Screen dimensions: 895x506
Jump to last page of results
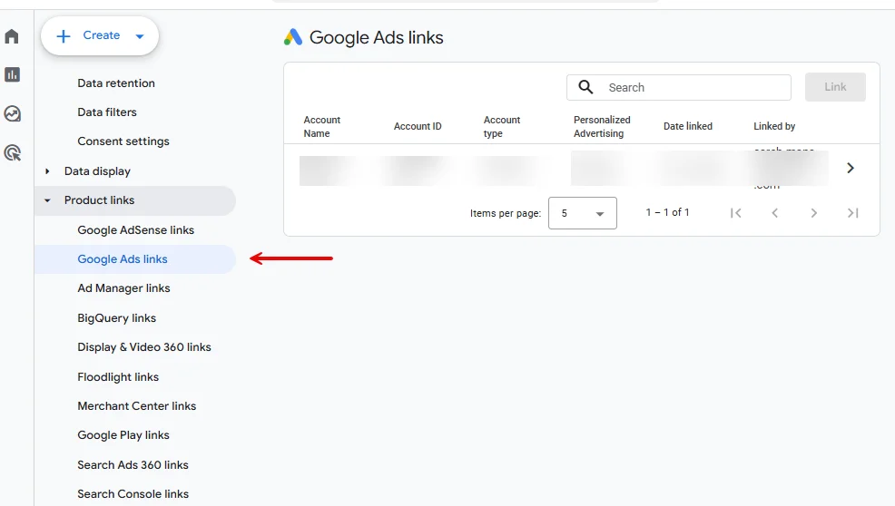[852, 213]
